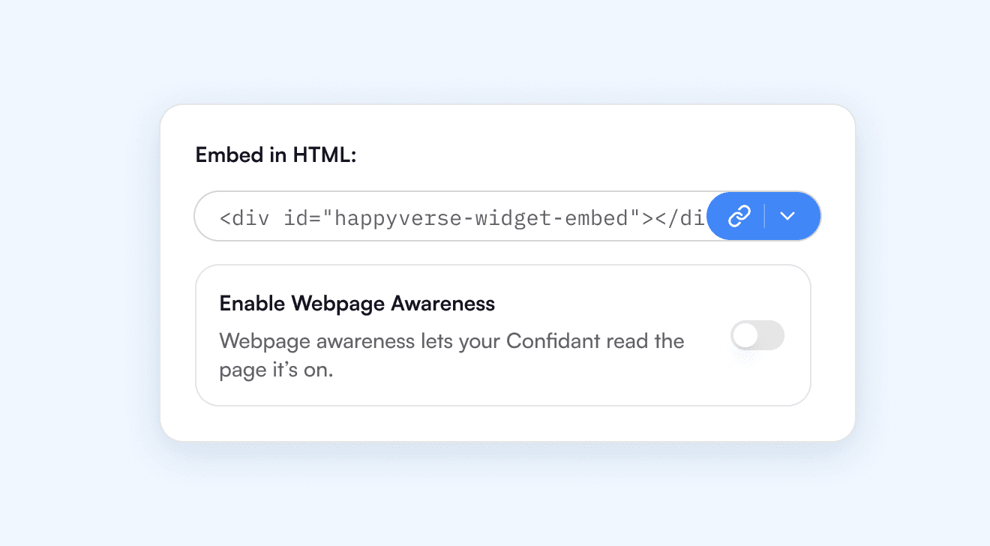Screen dimensions: 990x546
Task: Click the down chevron in blue button
Action: (x=787, y=216)
